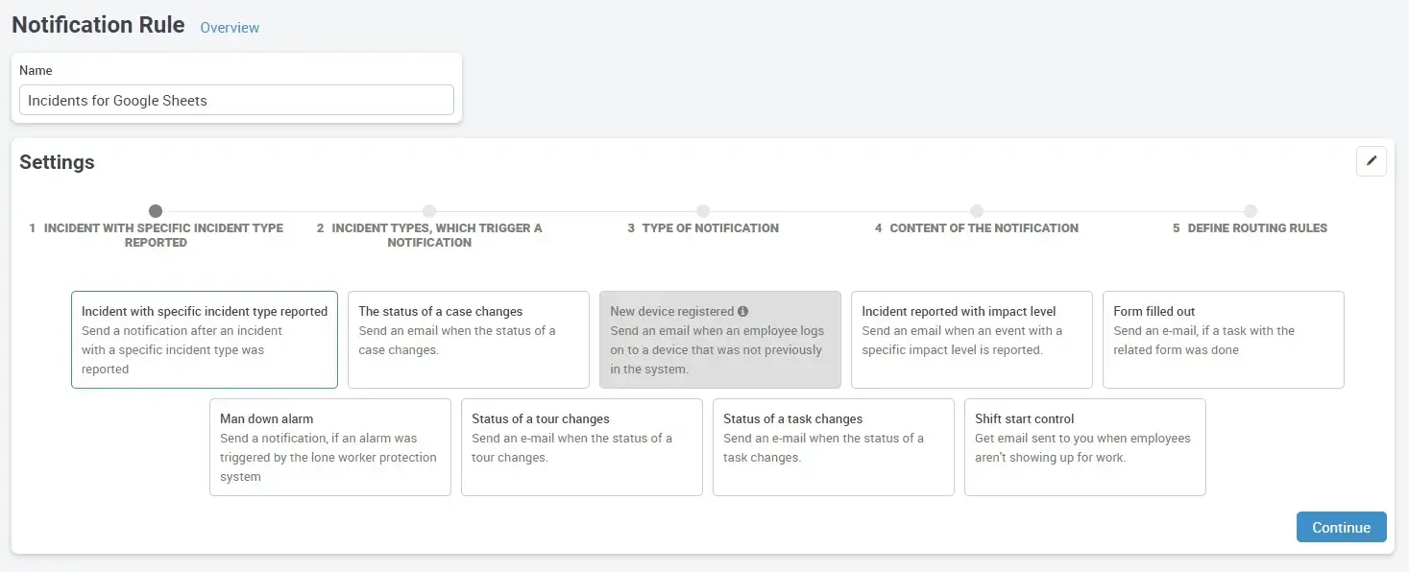Select Status of a tour changes
Image resolution: width=1409 pixels, height=572 pixels.
coord(581,447)
